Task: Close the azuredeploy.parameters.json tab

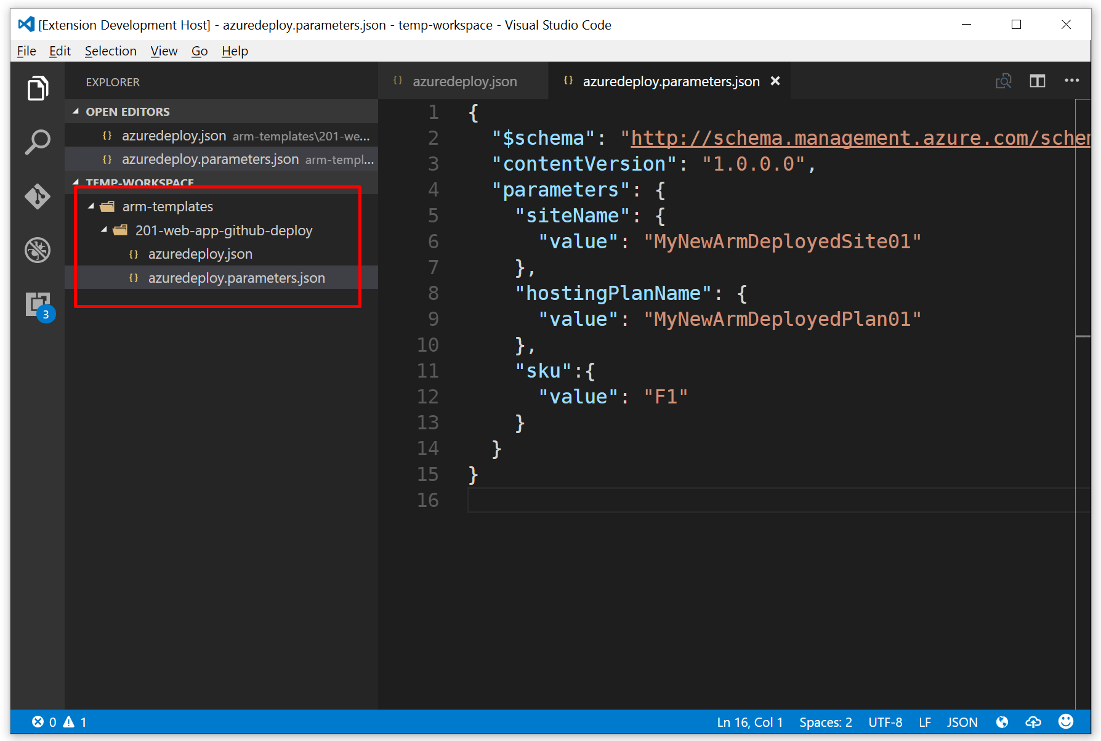Action: [x=775, y=81]
